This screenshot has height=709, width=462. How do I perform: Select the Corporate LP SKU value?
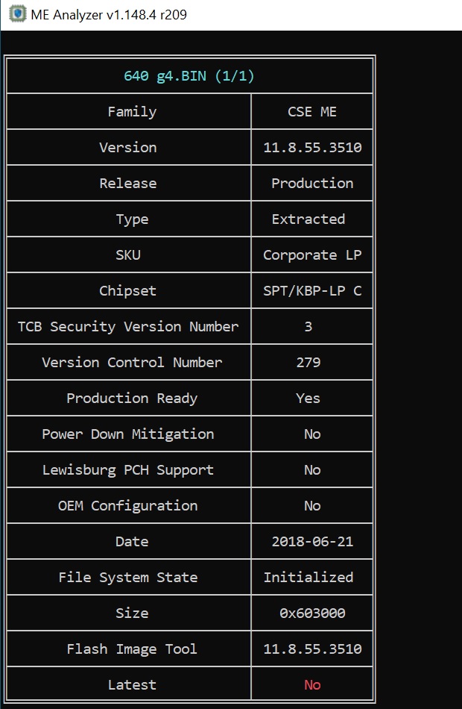coord(312,255)
